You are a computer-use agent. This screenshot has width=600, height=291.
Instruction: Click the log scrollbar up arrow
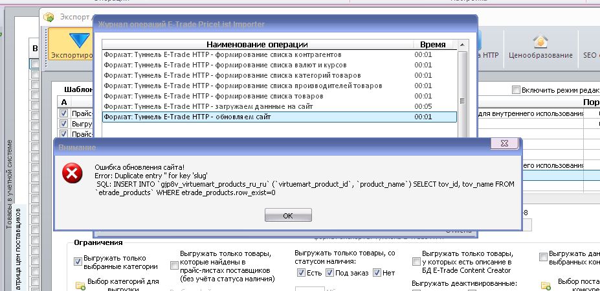[462, 45]
